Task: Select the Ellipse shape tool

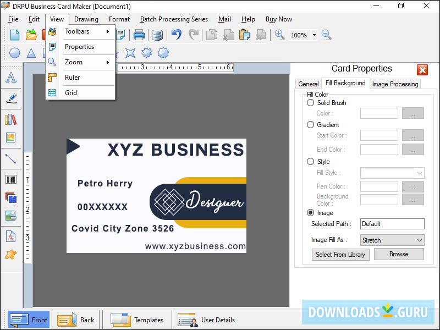Action: coord(15,53)
